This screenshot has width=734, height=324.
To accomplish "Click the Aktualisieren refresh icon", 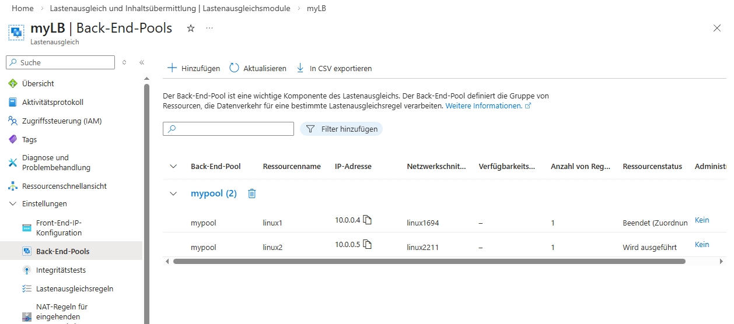I will pos(235,68).
